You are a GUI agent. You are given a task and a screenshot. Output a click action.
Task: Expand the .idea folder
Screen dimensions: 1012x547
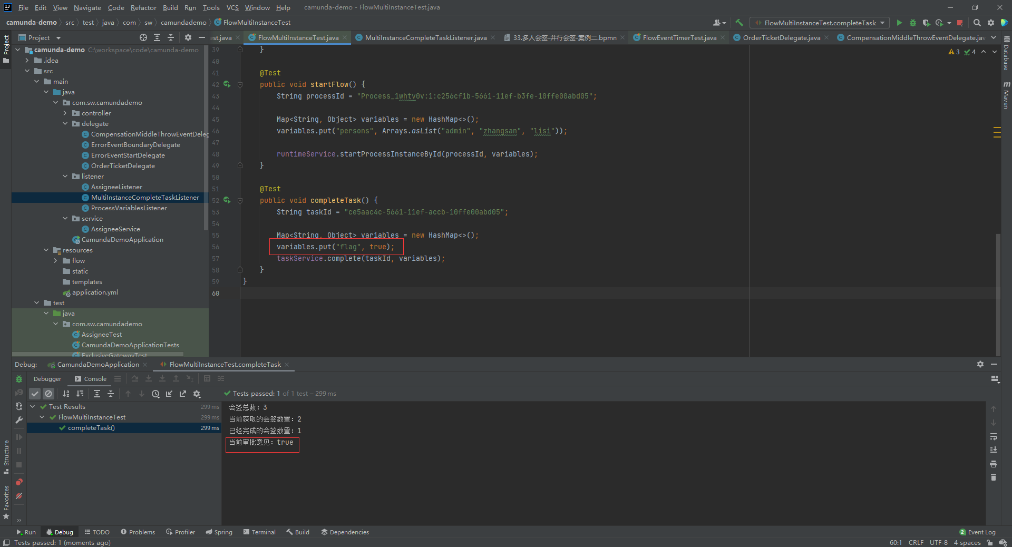click(x=27, y=61)
